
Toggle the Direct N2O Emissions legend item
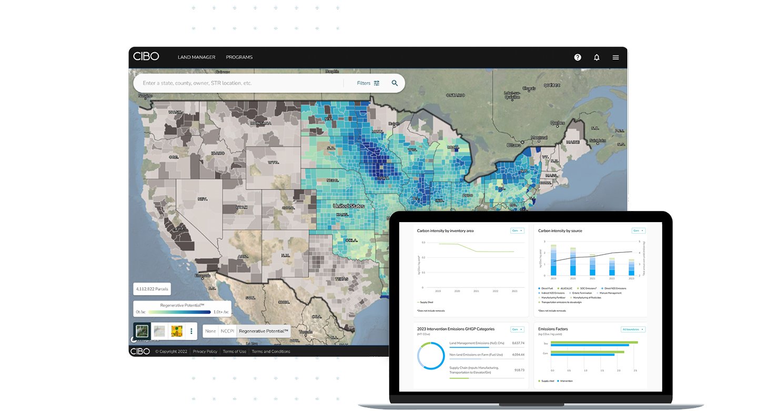[x=613, y=288]
